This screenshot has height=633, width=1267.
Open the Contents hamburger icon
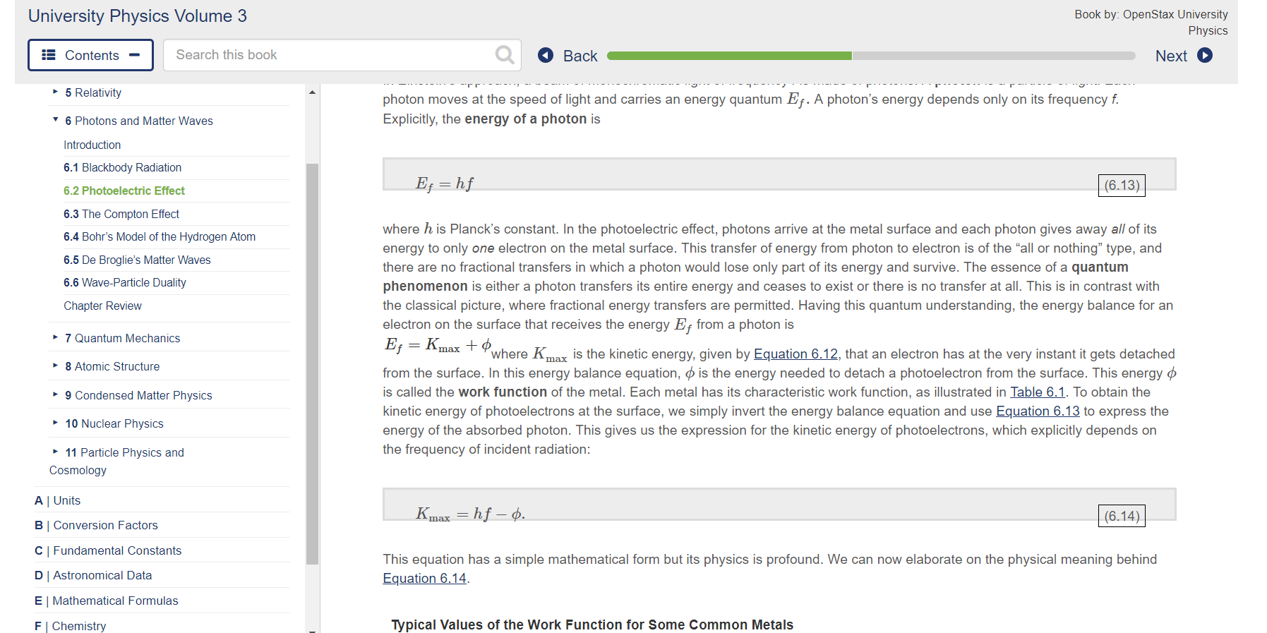[48, 55]
